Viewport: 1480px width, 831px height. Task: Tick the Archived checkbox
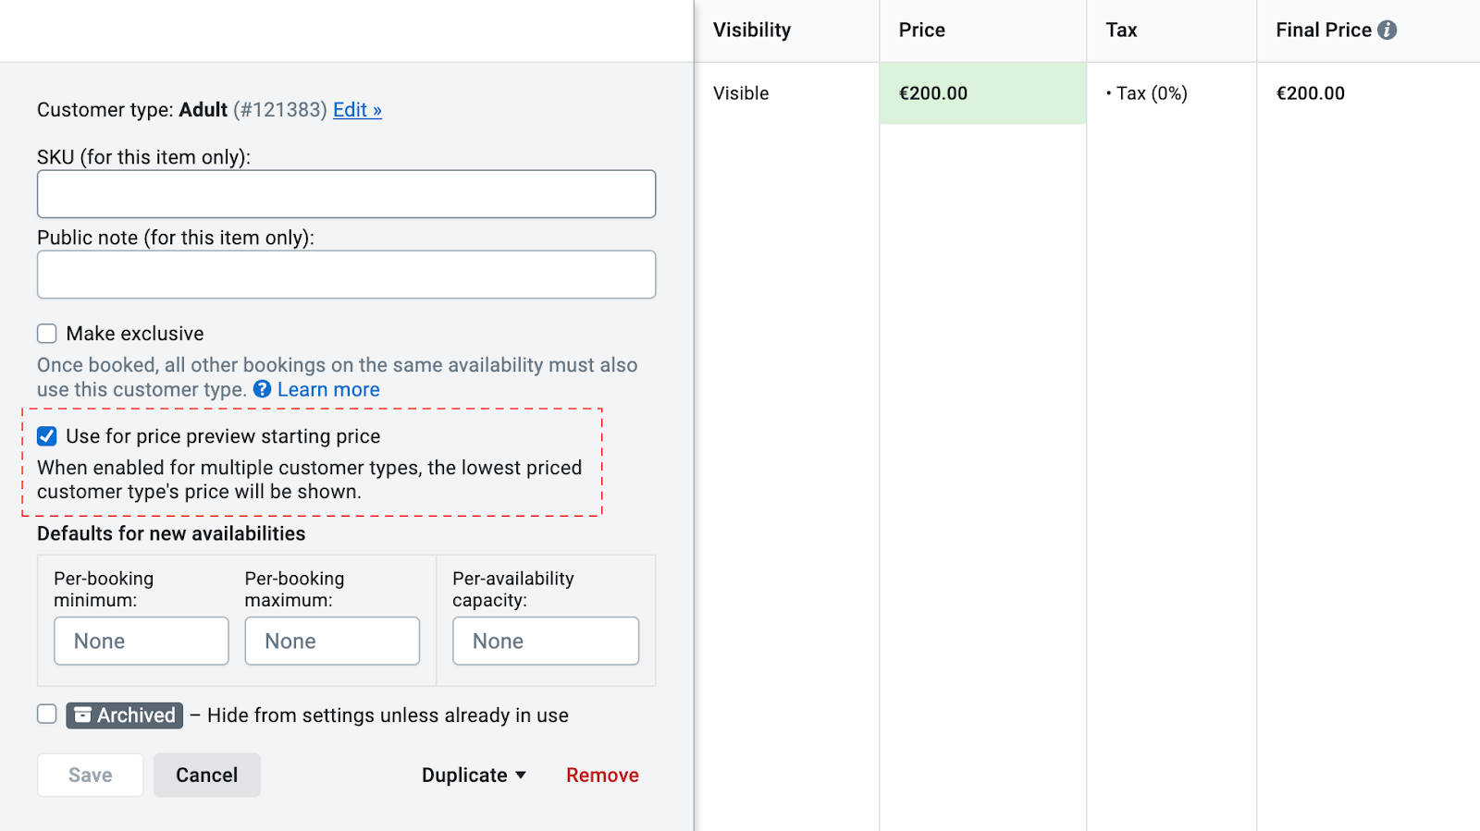point(47,714)
